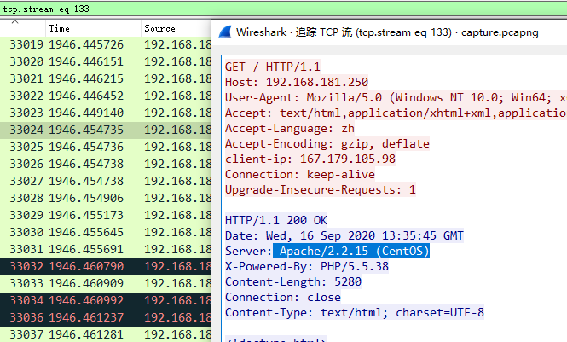Click the Source column header

(176, 28)
